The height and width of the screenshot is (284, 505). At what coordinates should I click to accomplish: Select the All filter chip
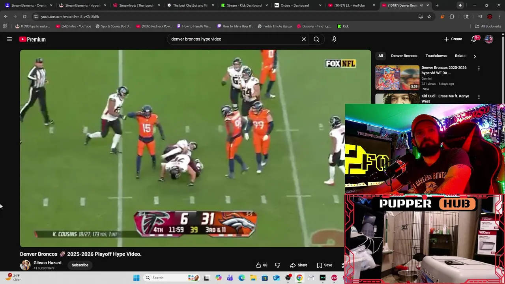pos(380,56)
